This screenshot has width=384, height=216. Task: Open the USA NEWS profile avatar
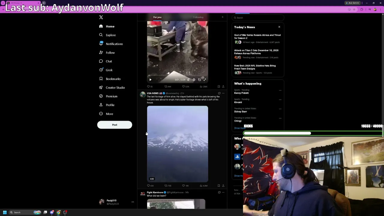pos(142,94)
